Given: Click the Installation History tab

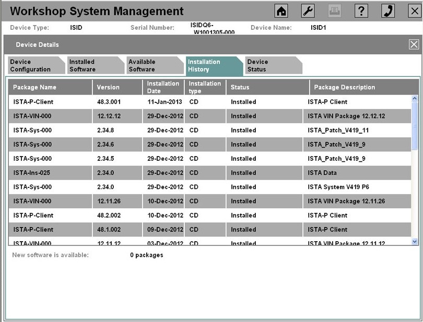Looking at the screenshot, I should coord(211,66).
